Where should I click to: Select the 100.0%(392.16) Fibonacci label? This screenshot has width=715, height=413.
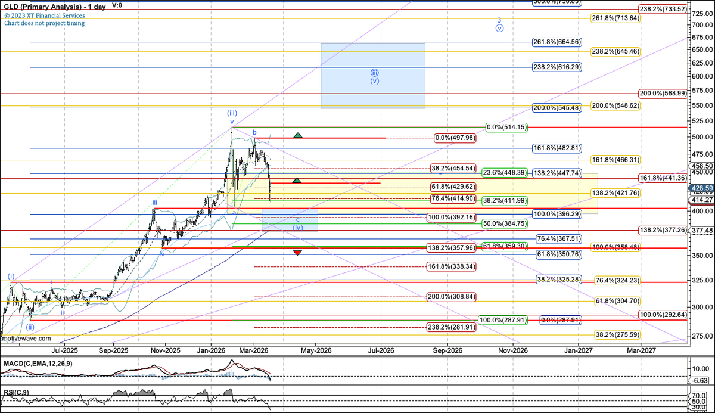(450, 218)
